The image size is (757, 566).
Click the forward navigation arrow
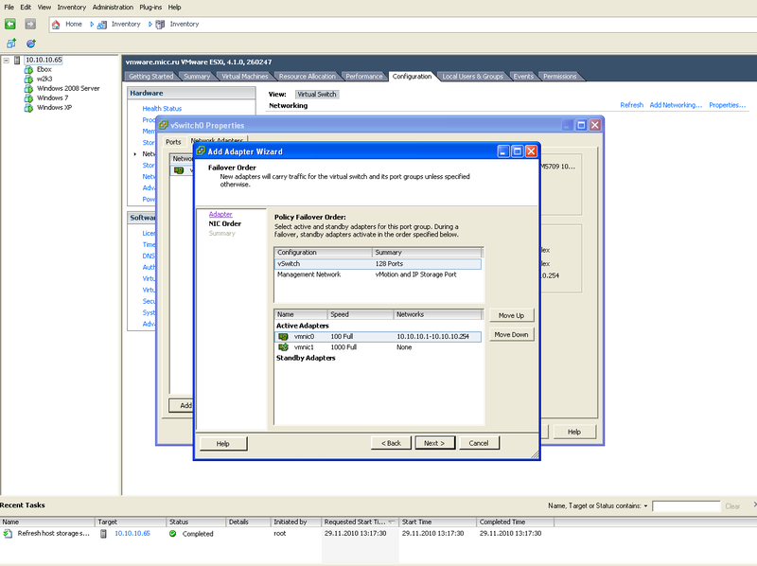(30, 24)
